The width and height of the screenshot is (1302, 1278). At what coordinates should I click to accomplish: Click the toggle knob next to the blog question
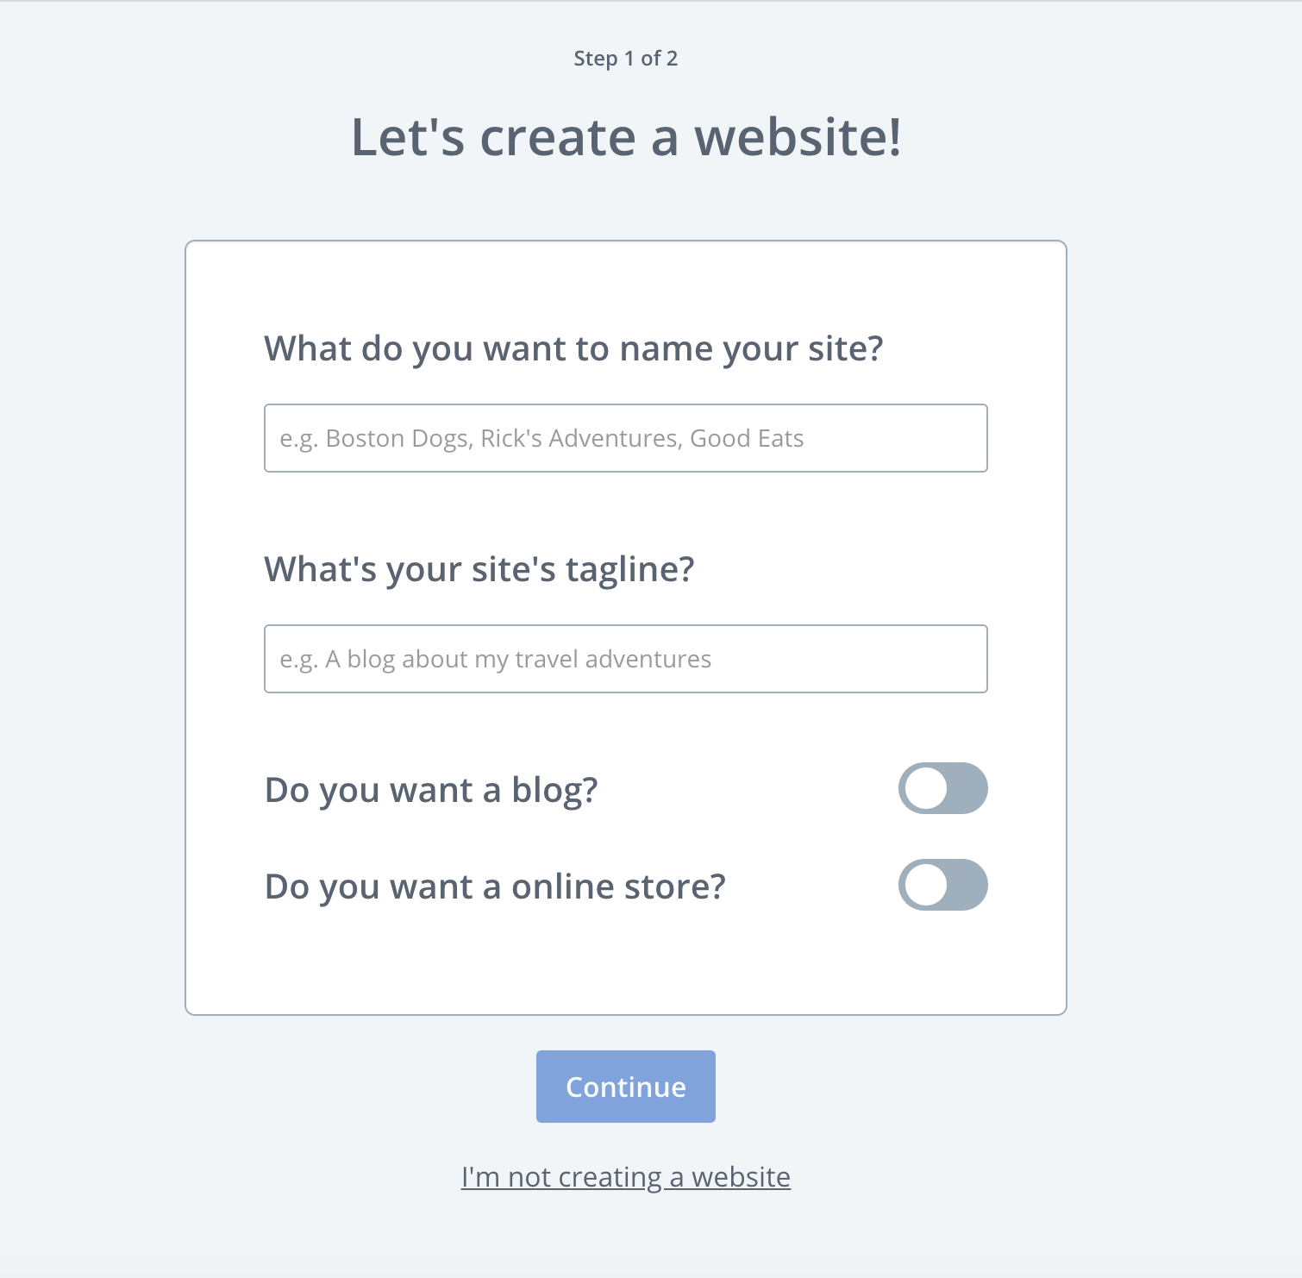924,787
